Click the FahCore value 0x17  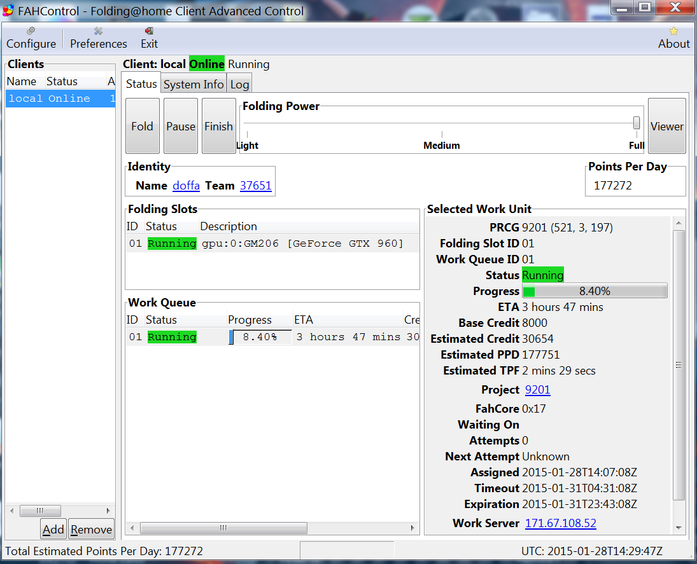[x=533, y=409]
